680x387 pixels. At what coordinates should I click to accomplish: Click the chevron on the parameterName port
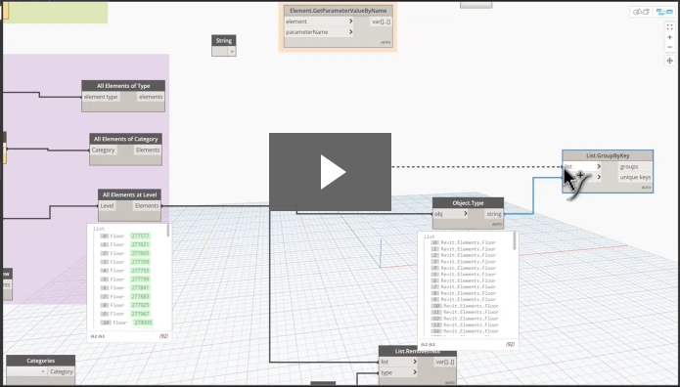351,32
